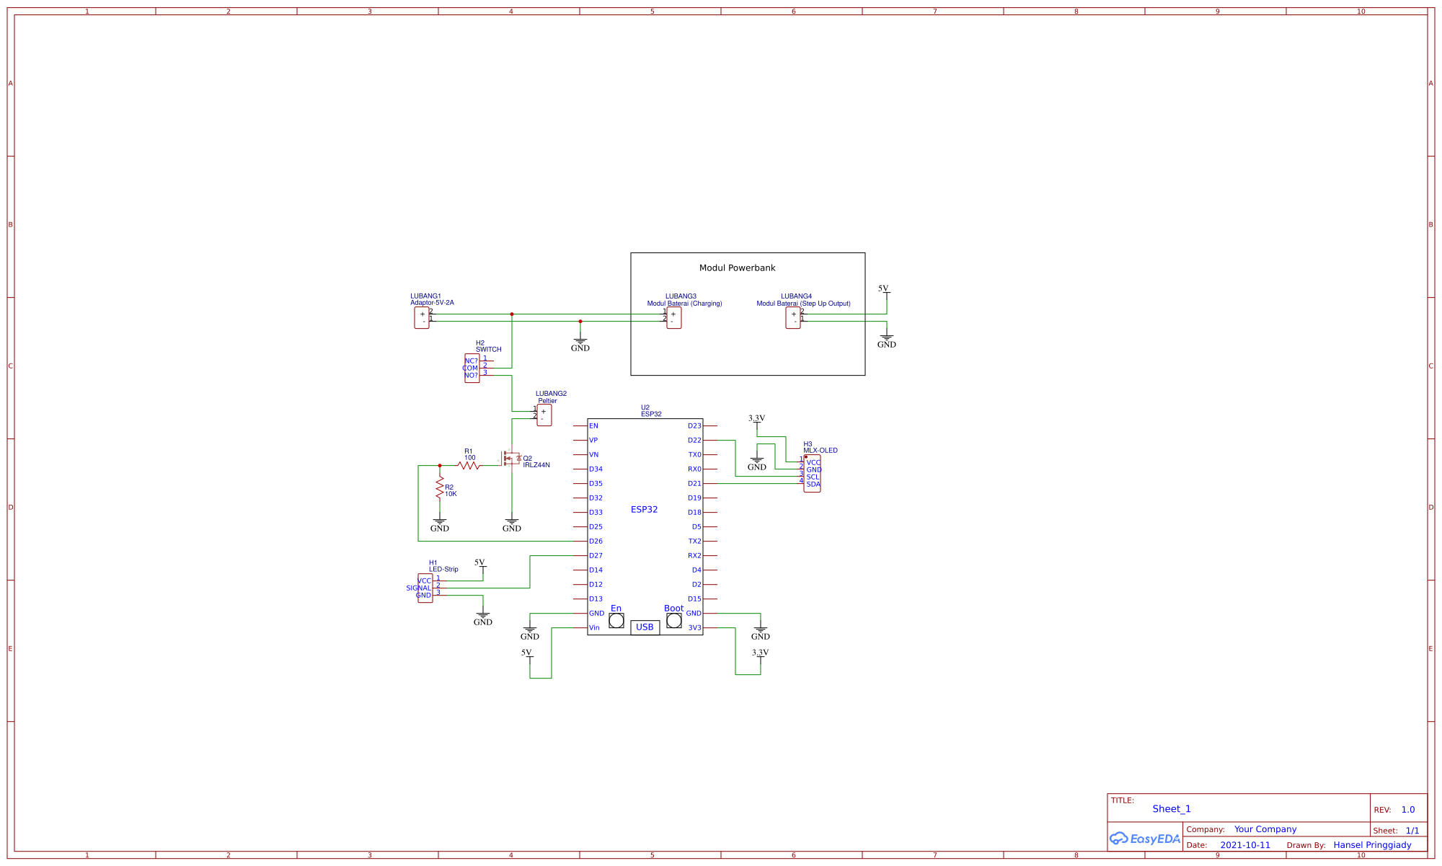This screenshot has width=1442, height=866.
Task: Click the LUBANG1 Adaptor-5V-2A connector
Action: tap(422, 317)
